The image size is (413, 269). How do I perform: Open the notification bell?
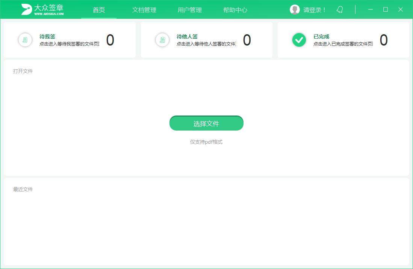[x=339, y=9]
